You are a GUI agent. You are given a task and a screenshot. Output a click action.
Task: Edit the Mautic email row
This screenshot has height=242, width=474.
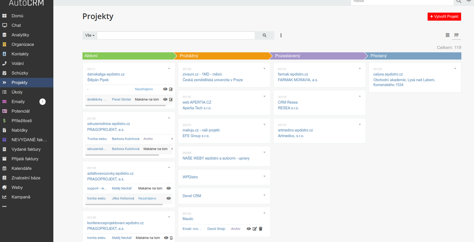255,229
